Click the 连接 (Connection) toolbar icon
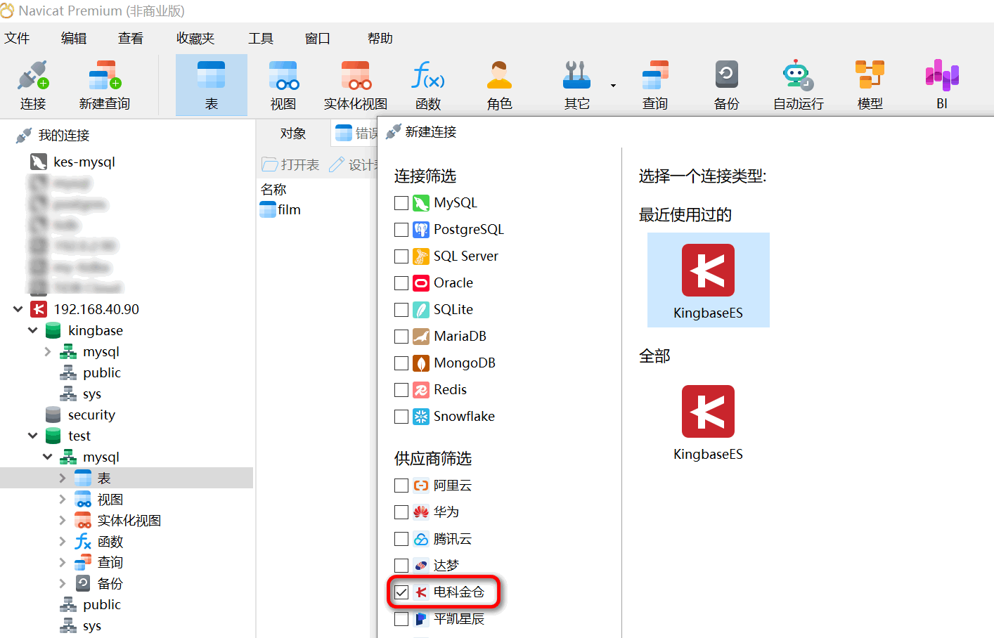 pyautogui.click(x=33, y=85)
